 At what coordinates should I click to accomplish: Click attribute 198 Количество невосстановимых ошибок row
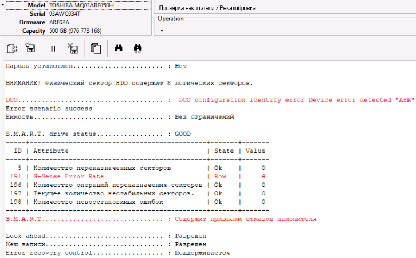[x=138, y=202]
